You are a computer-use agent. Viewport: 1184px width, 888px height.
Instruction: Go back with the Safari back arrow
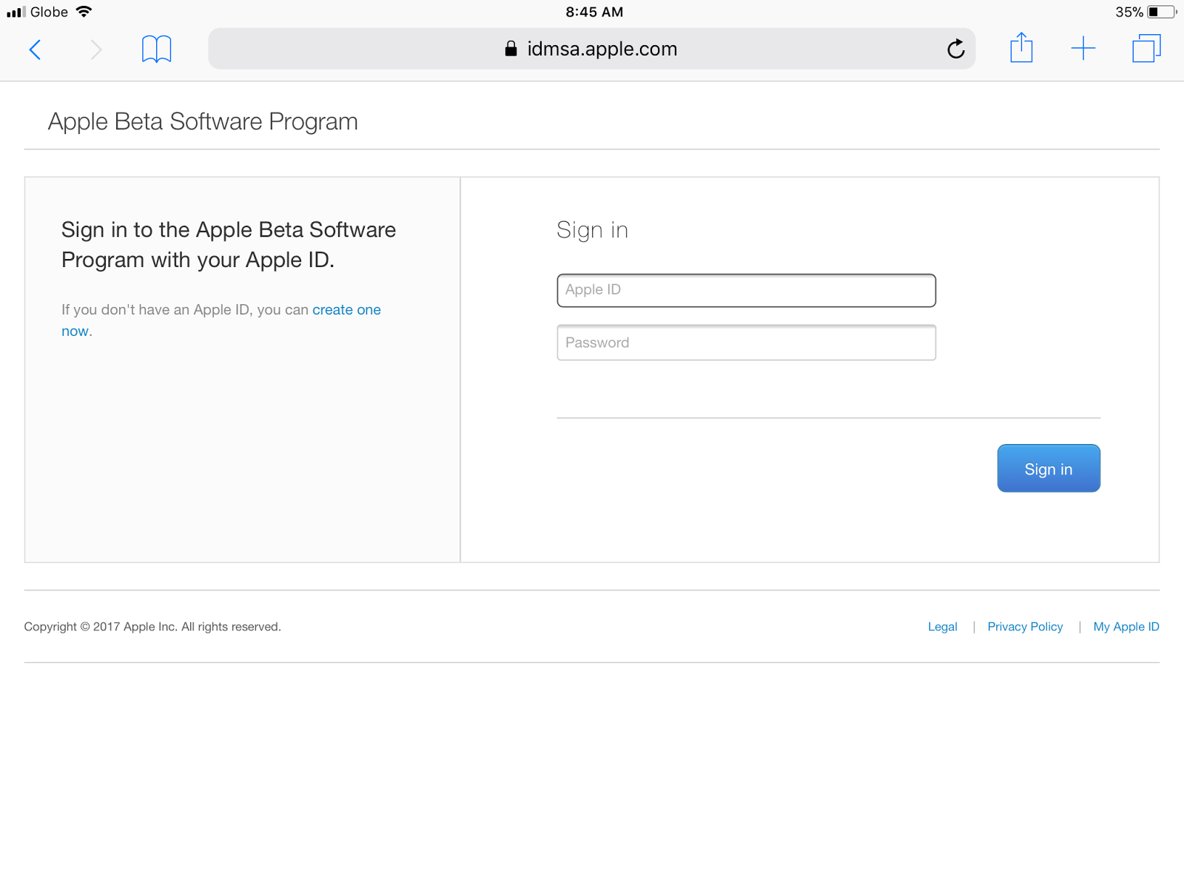point(35,50)
